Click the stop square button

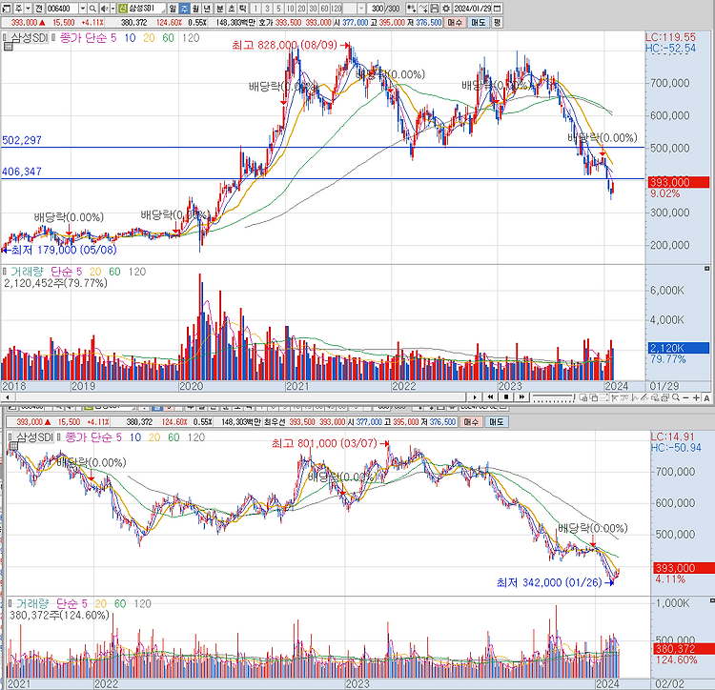(x=506, y=397)
